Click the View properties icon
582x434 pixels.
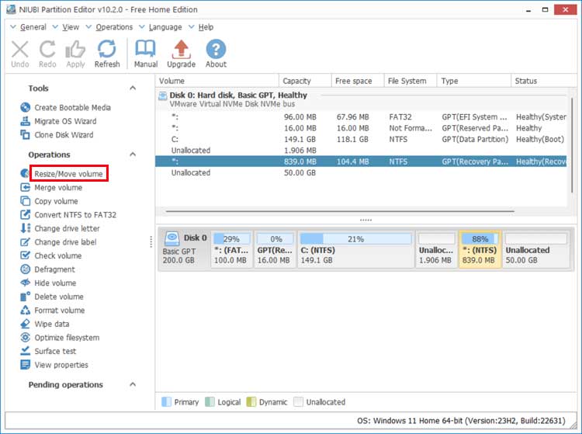point(26,365)
